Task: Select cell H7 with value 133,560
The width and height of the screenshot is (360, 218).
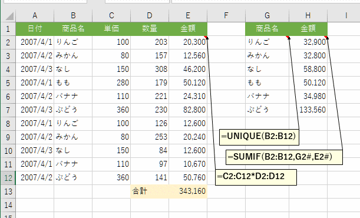Action: tap(308, 110)
